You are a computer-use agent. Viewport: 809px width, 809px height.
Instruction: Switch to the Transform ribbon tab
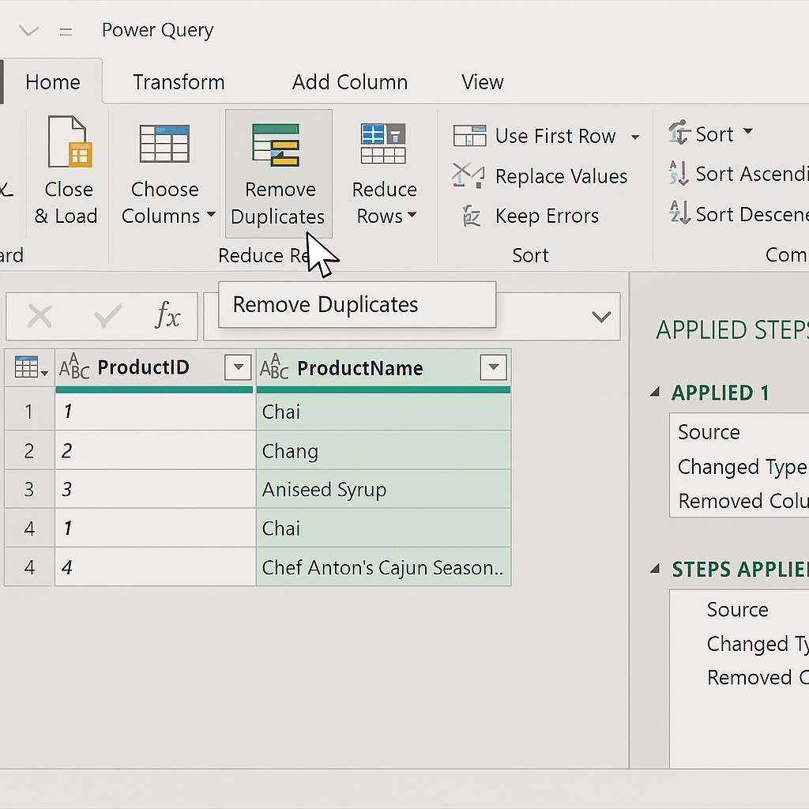tap(179, 81)
